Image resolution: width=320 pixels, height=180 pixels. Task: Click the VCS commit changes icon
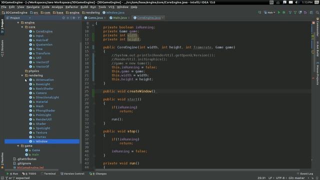click(x=295, y=12)
